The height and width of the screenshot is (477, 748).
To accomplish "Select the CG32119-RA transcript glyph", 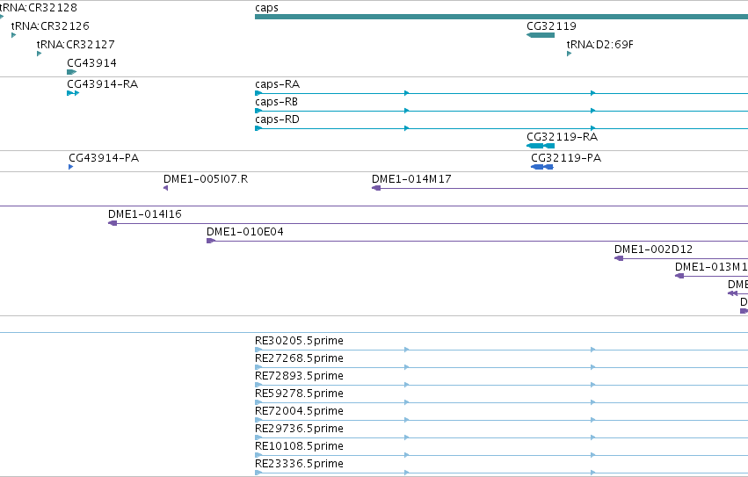I will coord(541,146).
